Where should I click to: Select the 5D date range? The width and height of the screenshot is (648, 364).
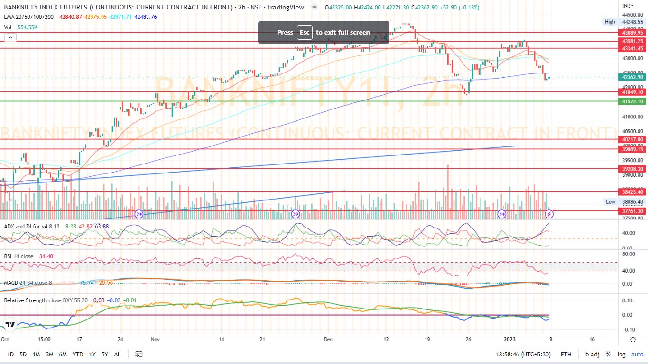[23, 354]
